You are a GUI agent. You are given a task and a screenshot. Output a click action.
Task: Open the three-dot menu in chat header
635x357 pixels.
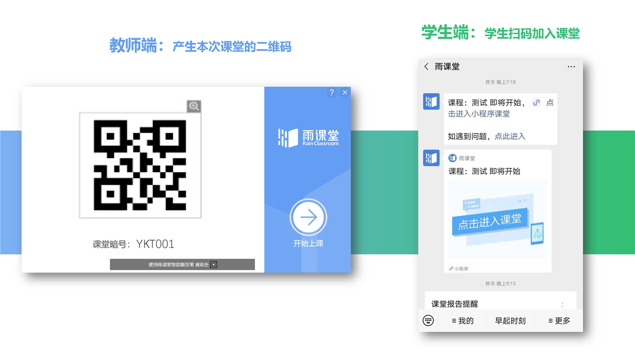tap(571, 67)
